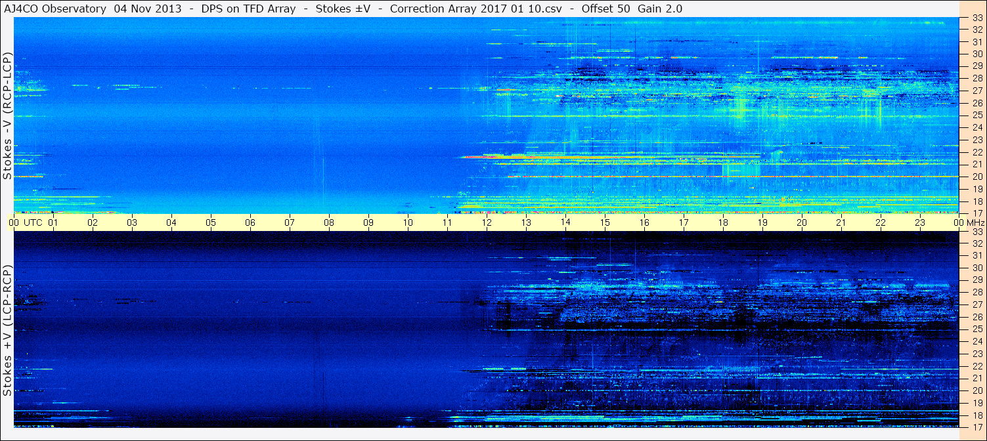This screenshot has height=441, width=987.
Task: Select the 18 hour marker on UTC time axis
Action: (x=723, y=222)
